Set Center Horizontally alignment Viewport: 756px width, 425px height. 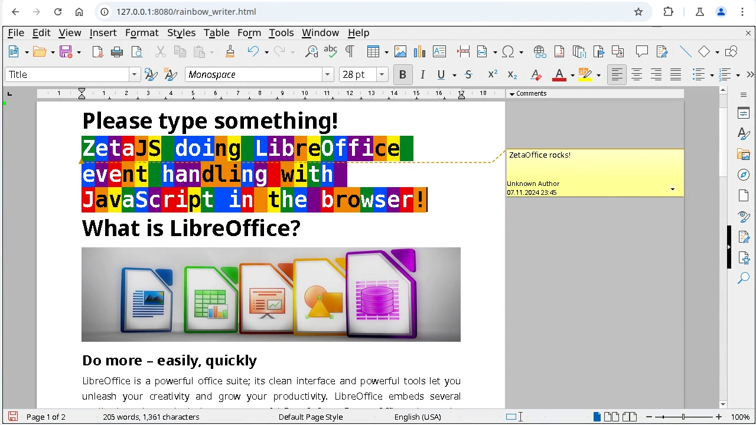point(637,74)
